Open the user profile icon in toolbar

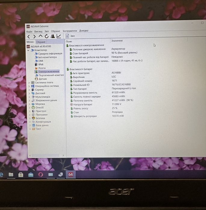pyautogui.click(x=53, y=36)
